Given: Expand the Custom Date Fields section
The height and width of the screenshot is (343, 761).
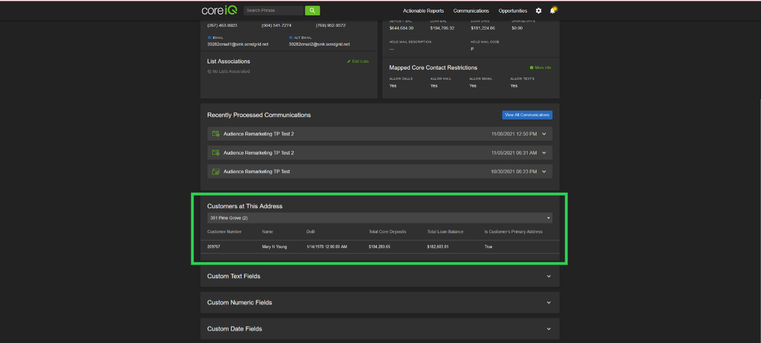Looking at the screenshot, I should 380,329.
